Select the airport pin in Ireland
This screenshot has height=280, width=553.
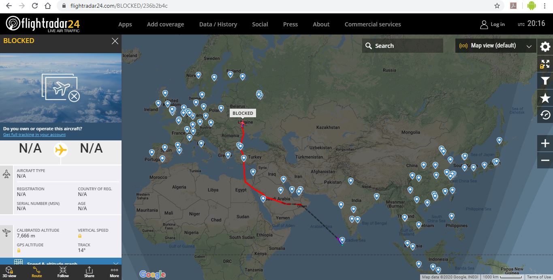[x=158, y=103]
